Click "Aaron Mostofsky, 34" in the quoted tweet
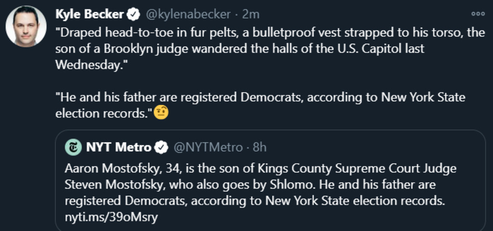Screen dimensions: 493x231 [x=114, y=169]
